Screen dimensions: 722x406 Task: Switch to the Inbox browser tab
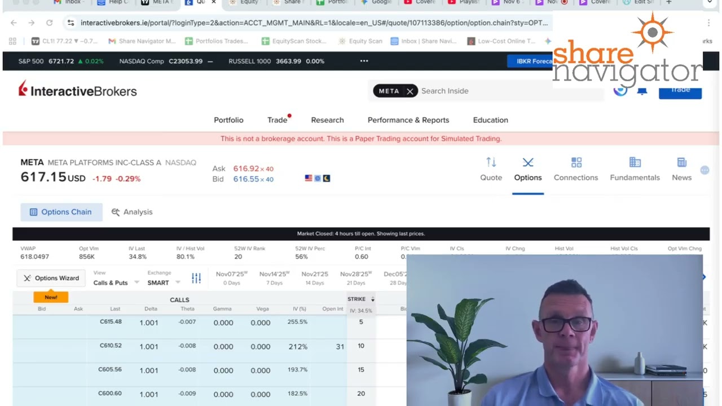tap(68, 2)
